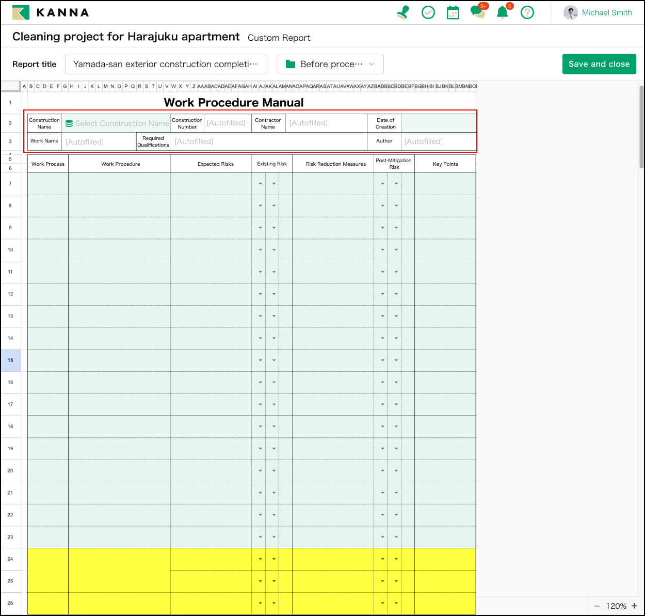This screenshot has height=616, width=645.
Task: Open the notifications bell
Action: click(x=502, y=12)
